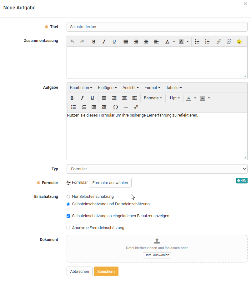Insert a horizontal line in Aufgabe text
Viewport: 251px width, 285px height.
(126, 107)
